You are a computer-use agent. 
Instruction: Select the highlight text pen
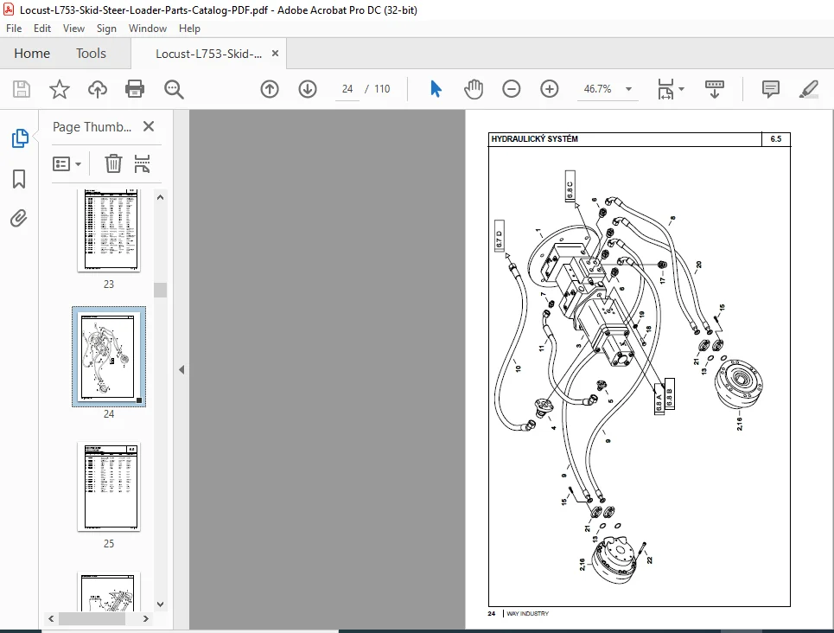pos(808,89)
